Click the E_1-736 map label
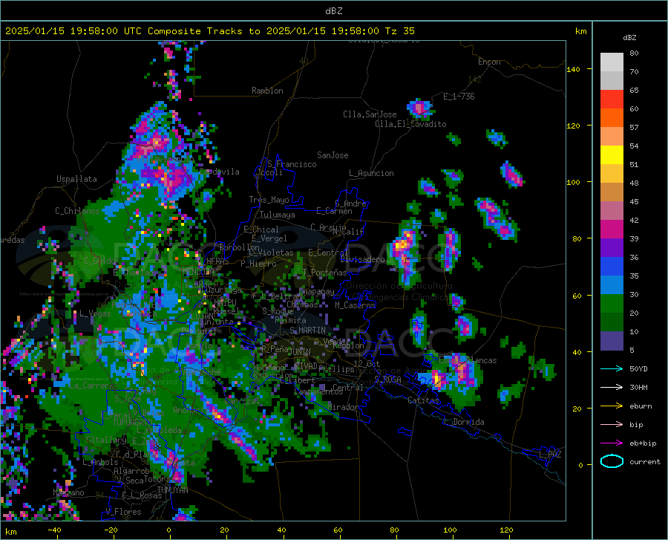Image resolution: width=668 pixels, height=540 pixels. (459, 97)
